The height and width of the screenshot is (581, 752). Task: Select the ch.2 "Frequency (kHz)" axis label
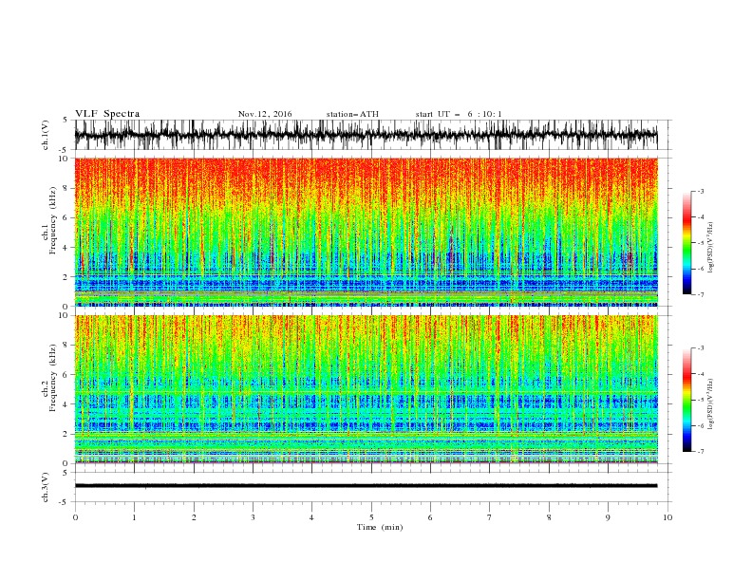[x=53, y=378]
